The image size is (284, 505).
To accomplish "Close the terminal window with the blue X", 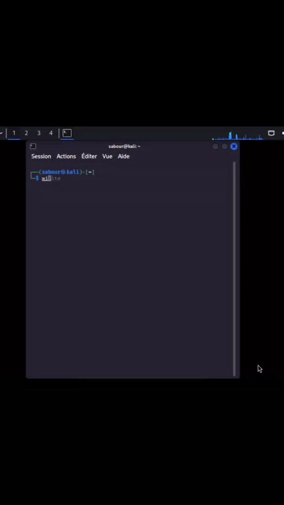I will [x=234, y=146].
